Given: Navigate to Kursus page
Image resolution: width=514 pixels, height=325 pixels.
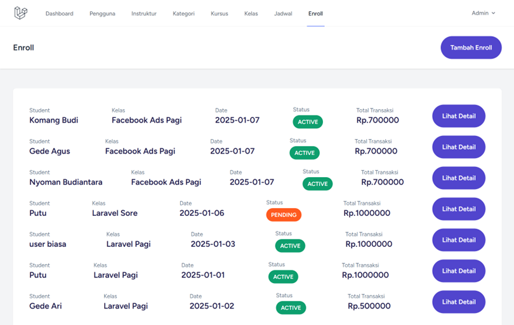Looking at the screenshot, I should pos(220,13).
